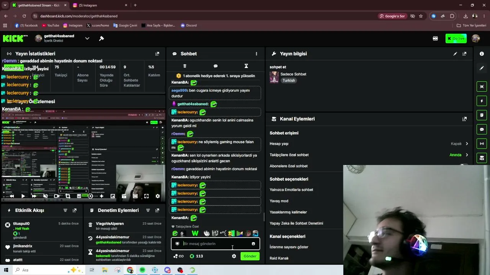Image resolution: width=490 pixels, height=275 pixels.
Task: Open the Google Çeviri bookmark
Action: [x=125, y=26]
